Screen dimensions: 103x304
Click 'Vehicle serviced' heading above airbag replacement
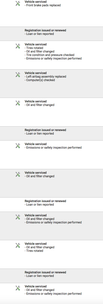(x=36, y=73)
